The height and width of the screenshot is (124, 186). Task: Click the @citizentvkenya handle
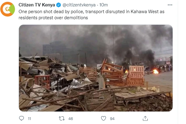[x=79, y=5]
